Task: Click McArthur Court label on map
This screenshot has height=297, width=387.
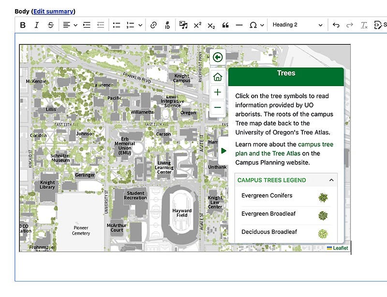Action: 117,228
